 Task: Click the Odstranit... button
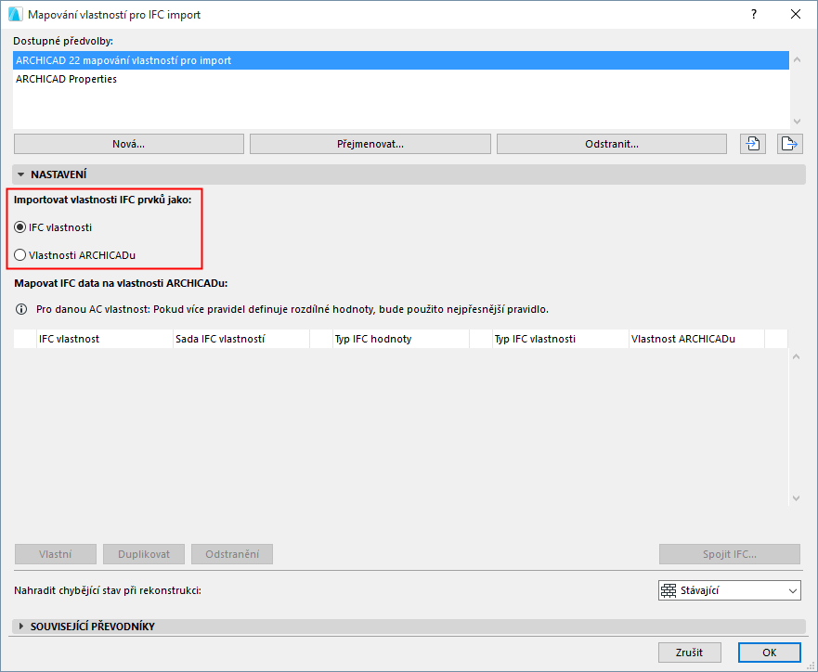pyautogui.click(x=612, y=144)
